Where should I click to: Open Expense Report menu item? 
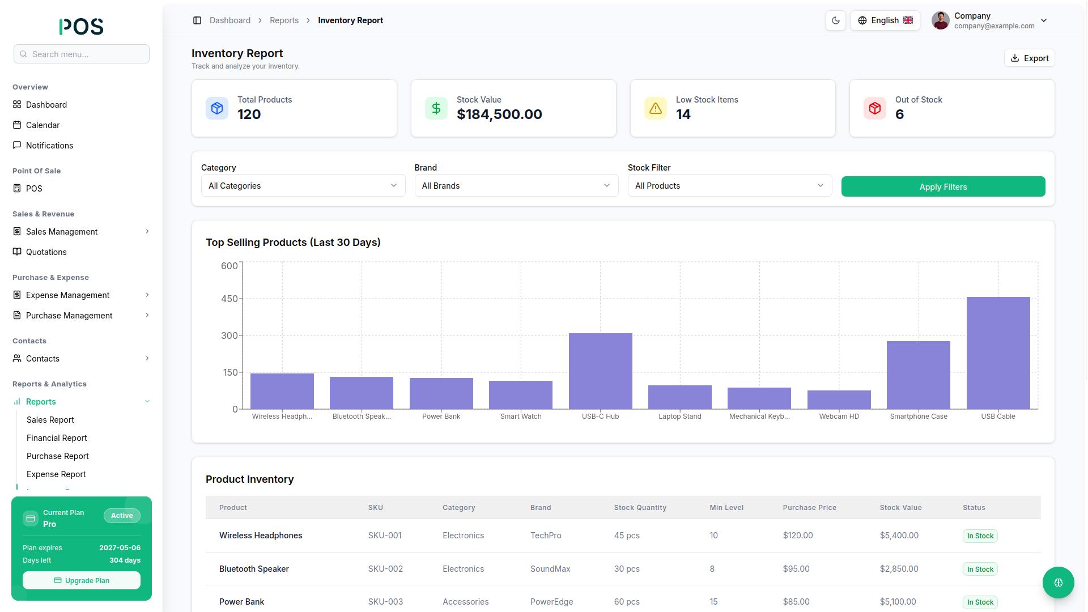click(x=56, y=474)
